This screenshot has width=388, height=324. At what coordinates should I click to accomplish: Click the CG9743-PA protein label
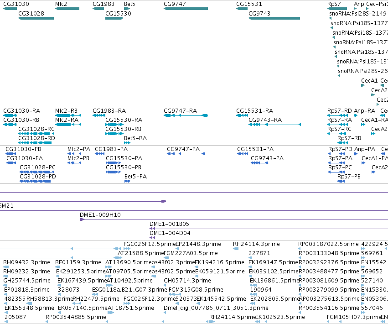click(267, 158)
